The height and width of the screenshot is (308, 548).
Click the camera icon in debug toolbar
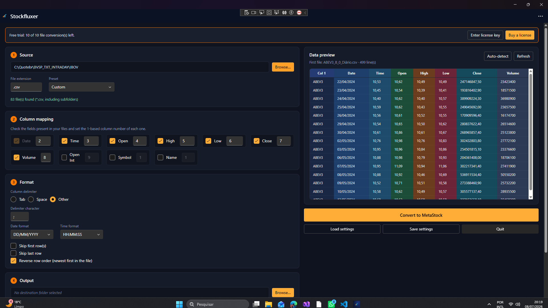(x=254, y=13)
